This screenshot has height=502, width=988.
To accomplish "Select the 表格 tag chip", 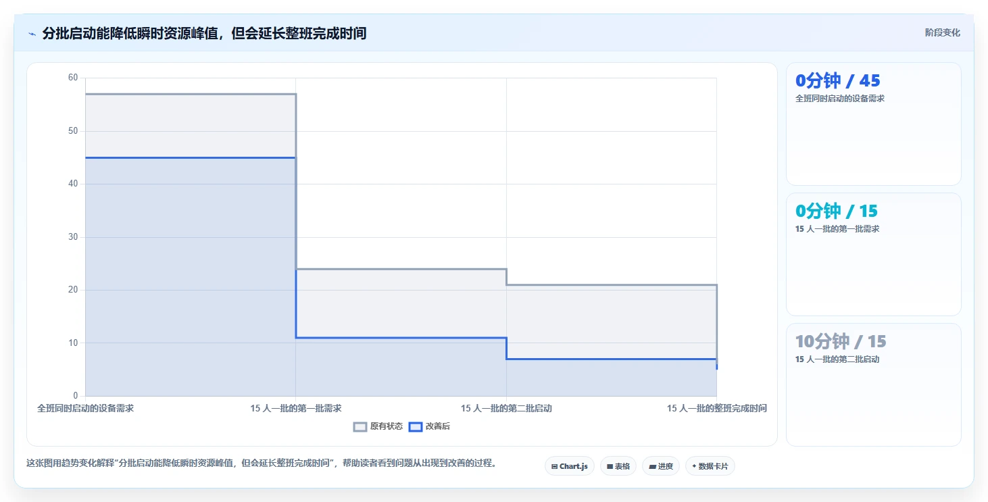I will [x=618, y=466].
